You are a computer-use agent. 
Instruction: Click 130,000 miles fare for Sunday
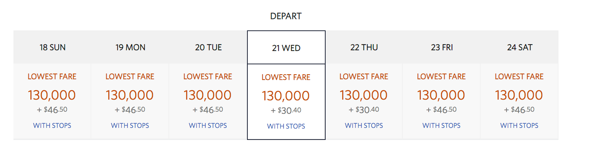pyautogui.click(x=52, y=95)
